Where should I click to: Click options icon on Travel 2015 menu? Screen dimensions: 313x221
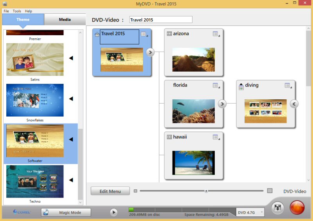[x=144, y=34]
